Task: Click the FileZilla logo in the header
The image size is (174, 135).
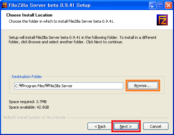Action: (x=162, y=20)
